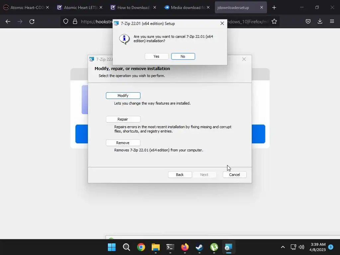Viewport: 340px width, 255px height.
Task: Open volume control tray icon
Action: (301, 247)
